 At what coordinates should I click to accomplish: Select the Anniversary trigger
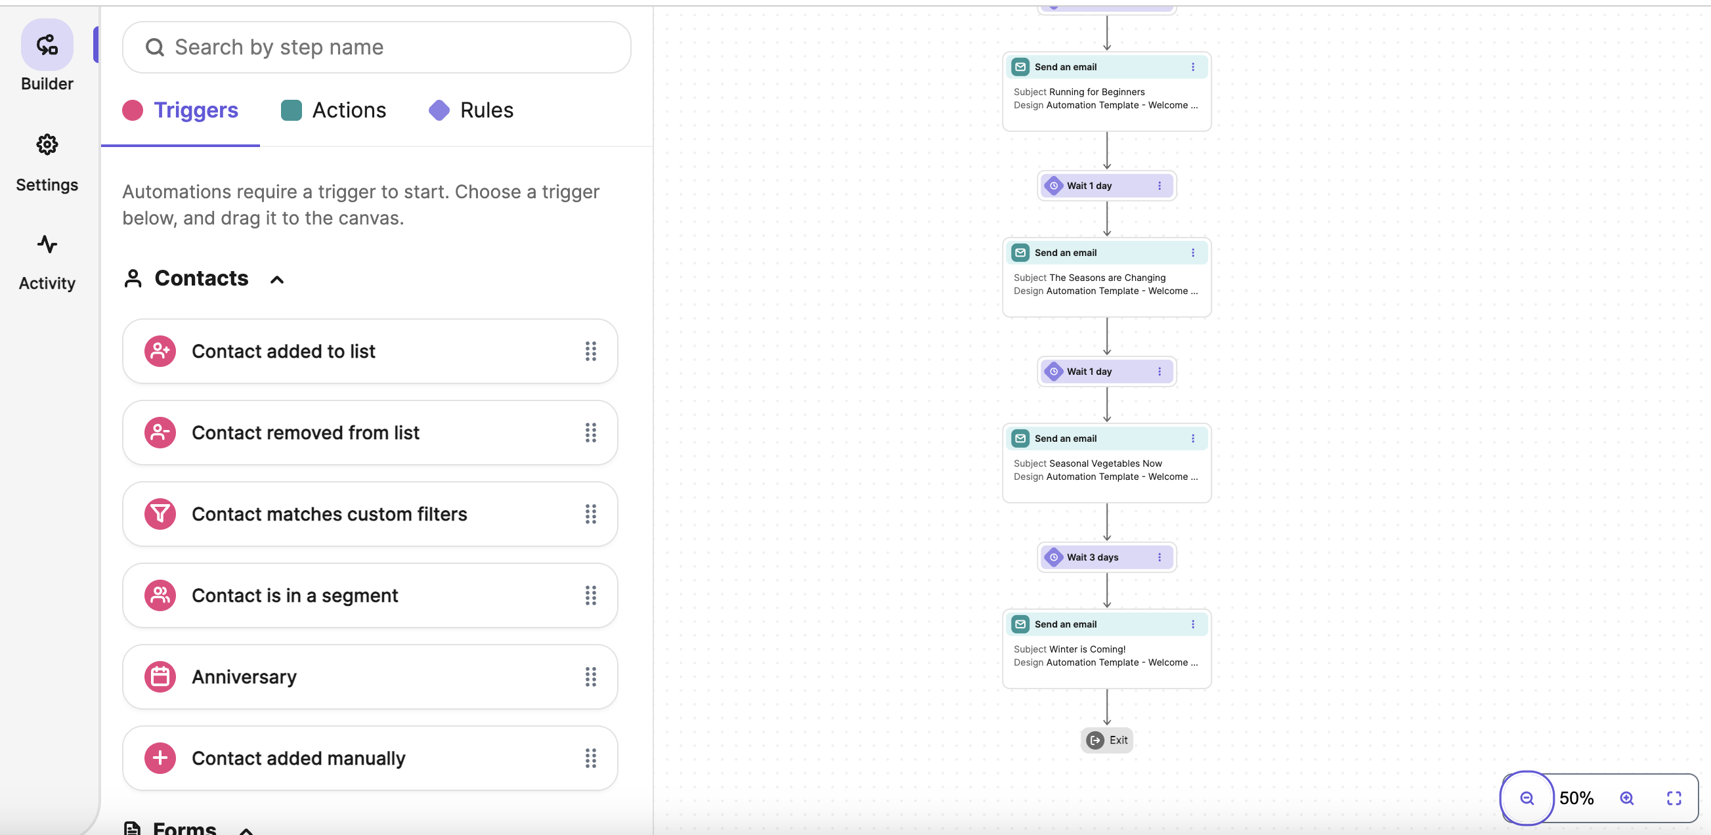click(x=370, y=677)
